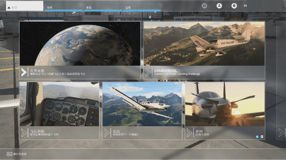Open the user profile icon

(x=219, y=6)
